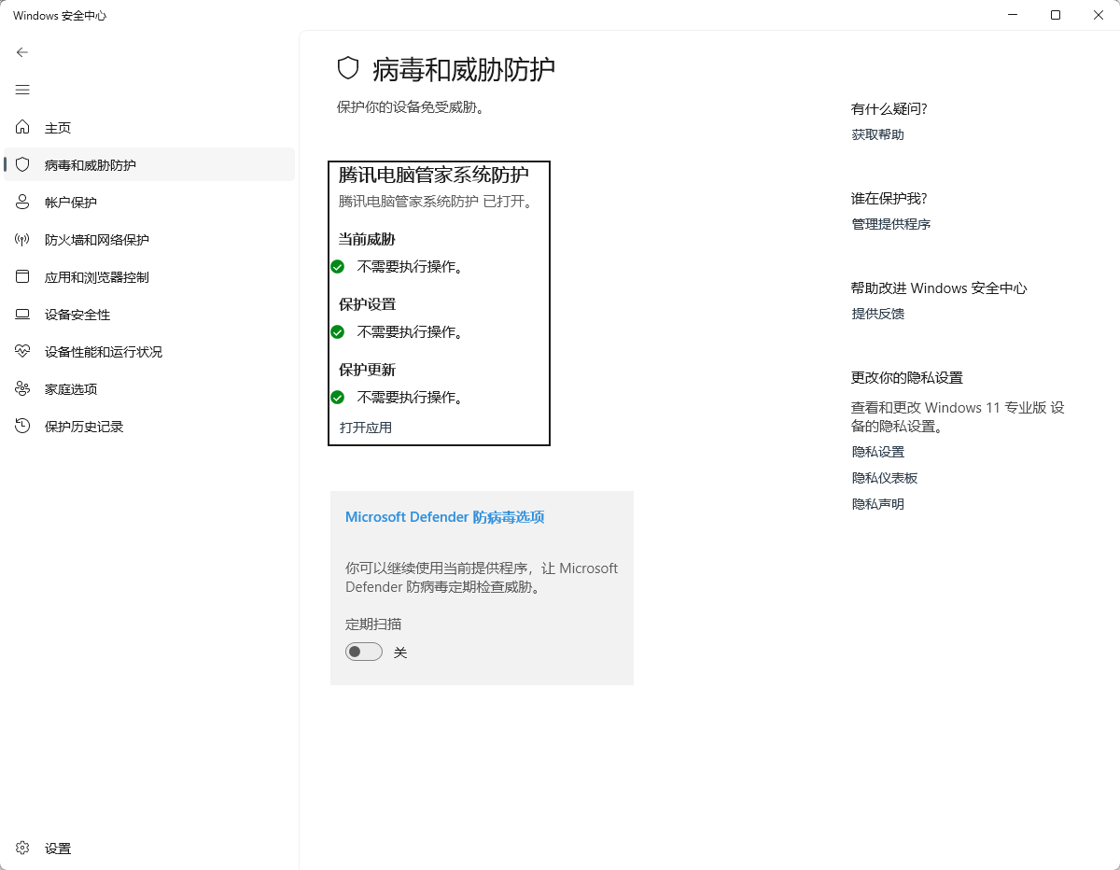Screen dimensions: 1120x870
Task: Click the 当前威胁 label
Action: pos(367,239)
